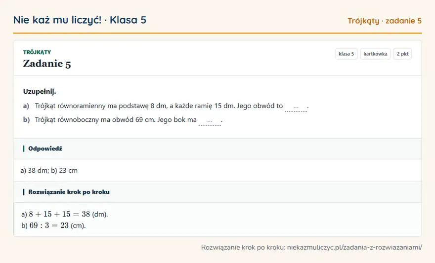Click the equation '69 : 3 = 23 (cm)'
Viewport: 435px width, 263px height.
57,225
